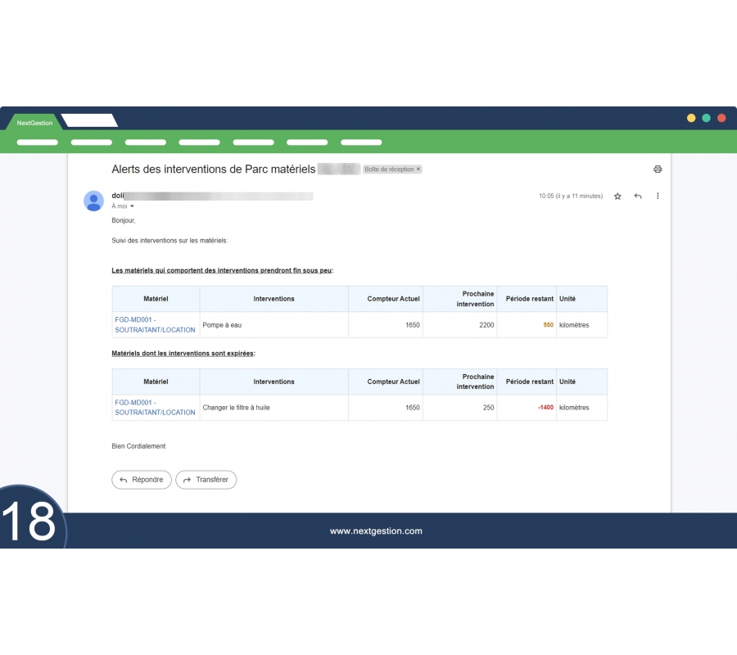Viewport: 737px width, 655px height.
Task: Click the green circle window control
Action: [706, 118]
